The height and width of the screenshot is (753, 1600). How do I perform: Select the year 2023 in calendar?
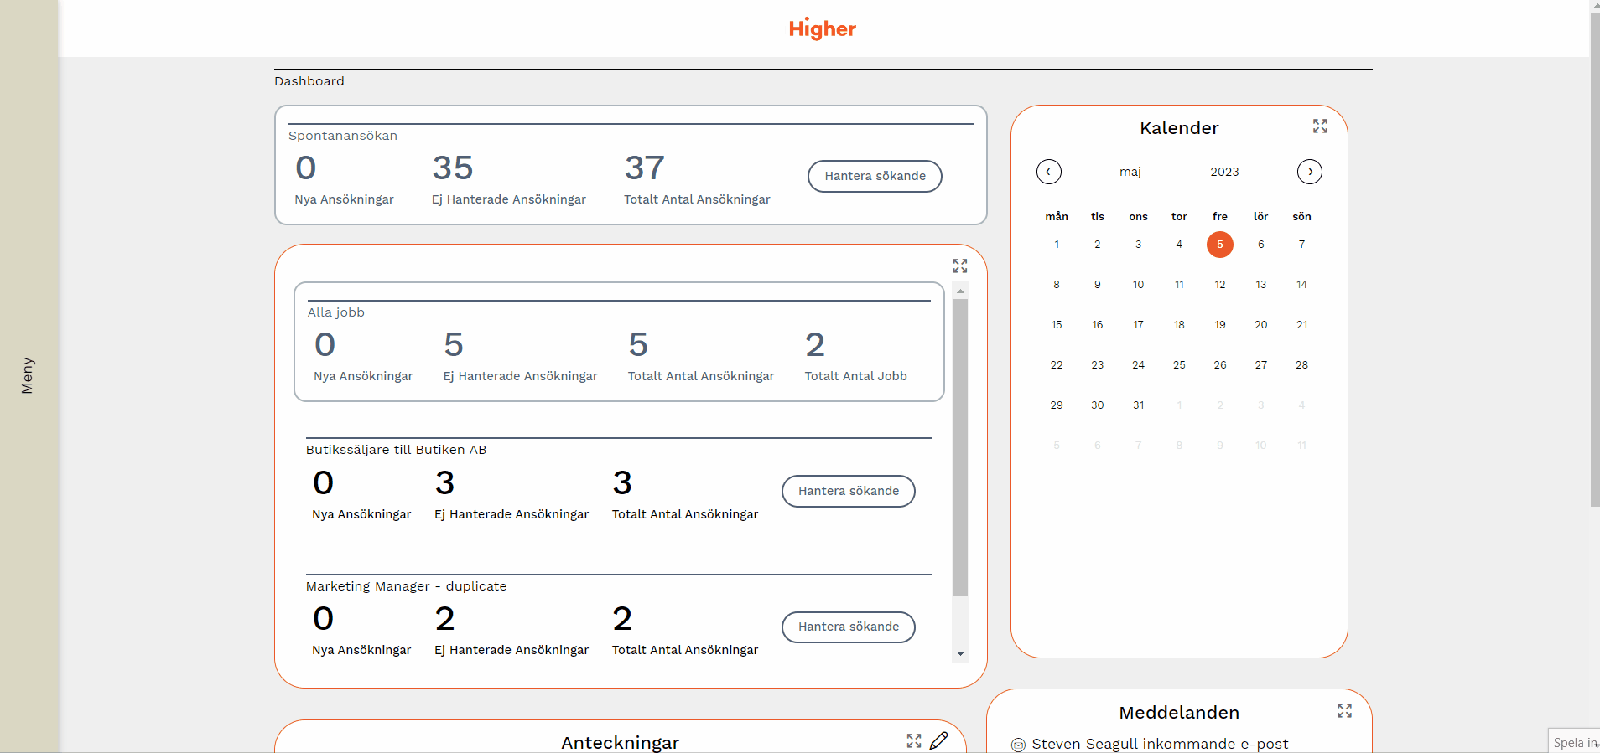1224,172
